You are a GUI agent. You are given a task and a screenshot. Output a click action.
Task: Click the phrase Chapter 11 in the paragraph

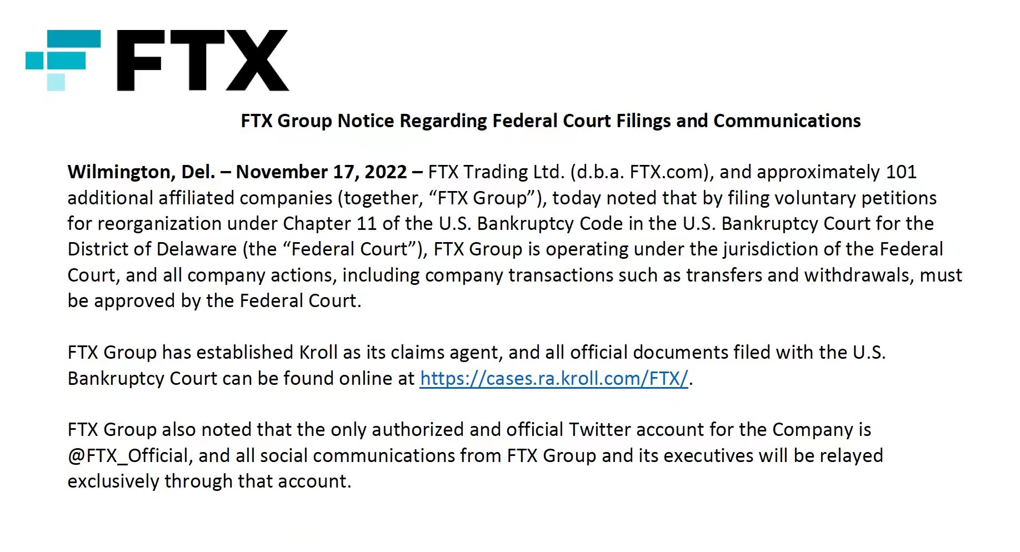(330, 223)
